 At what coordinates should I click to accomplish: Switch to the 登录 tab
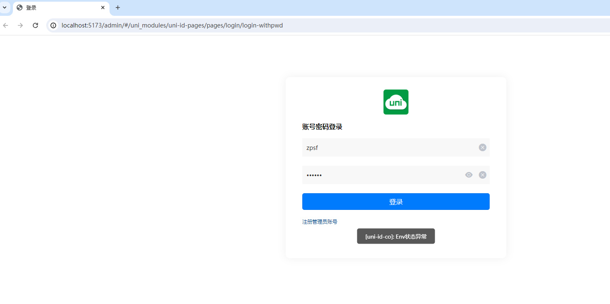tap(58, 7)
